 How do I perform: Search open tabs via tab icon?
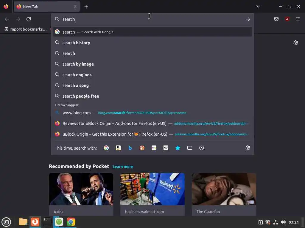click(x=190, y=148)
